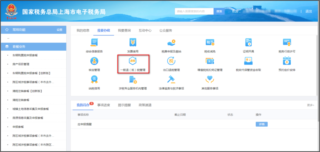Image resolution: width=320 pixels, height=152 pixels.
Task: Open 城镇土地信息采集及申报套餐 in sidebar
Action: [31, 109]
